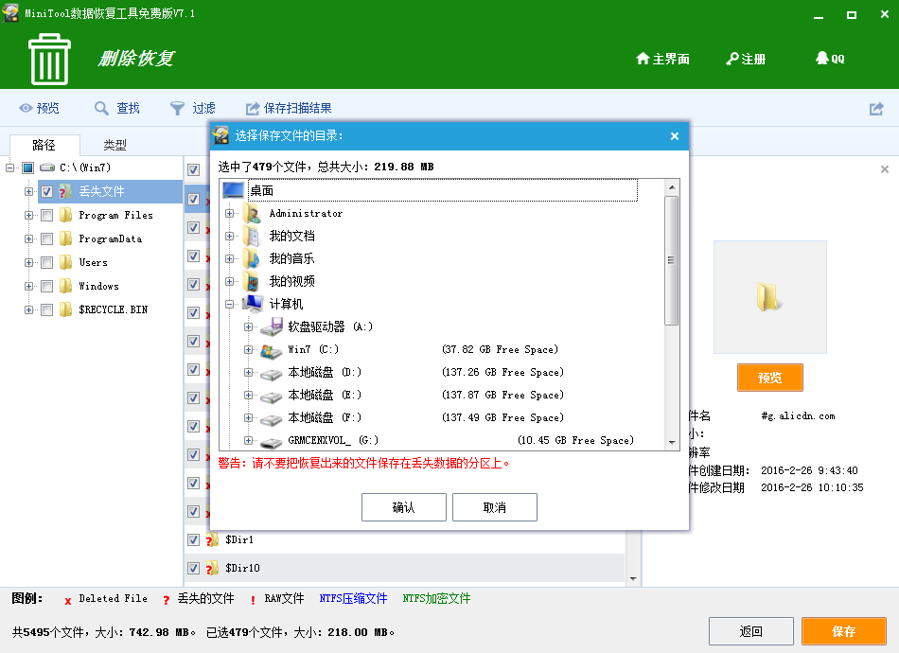The width and height of the screenshot is (899, 653).
Task: Close the save directory dialog
Action: click(x=674, y=136)
